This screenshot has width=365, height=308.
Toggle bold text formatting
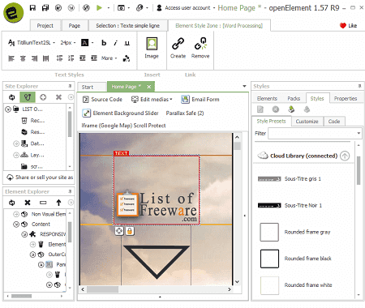pos(104,43)
